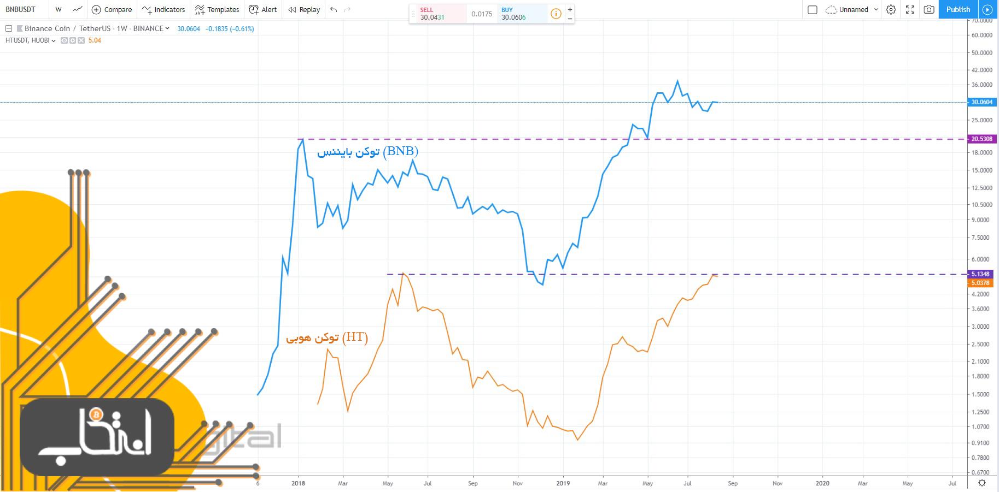
Task: Click the BUY 30.0606 button
Action: click(x=522, y=14)
